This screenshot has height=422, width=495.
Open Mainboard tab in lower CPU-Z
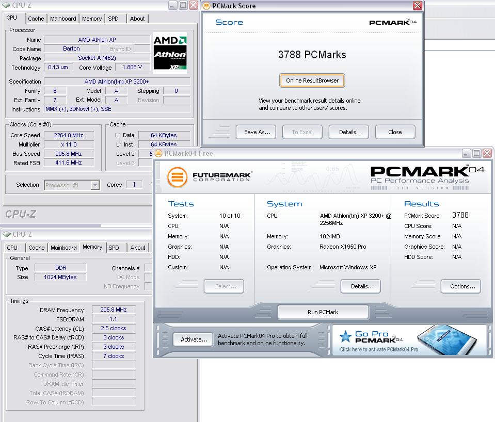coord(64,248)
